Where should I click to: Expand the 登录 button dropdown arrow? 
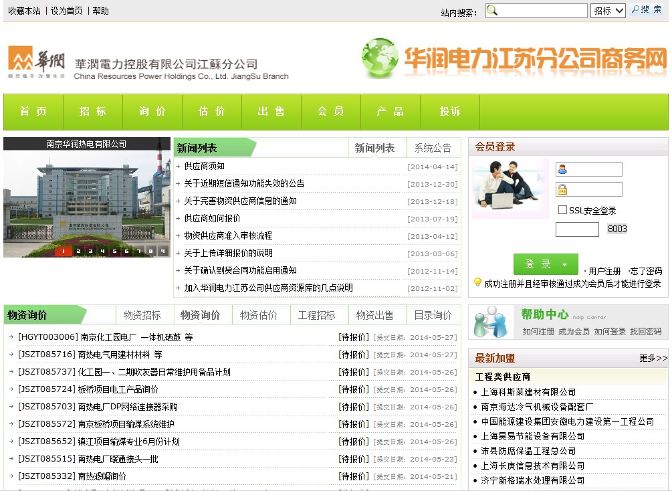click(x=565, y=265)
